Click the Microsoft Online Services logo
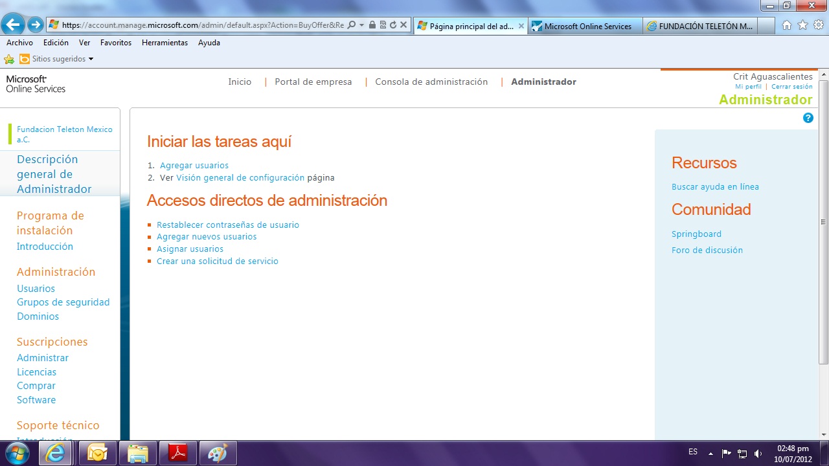 (36, 83)
